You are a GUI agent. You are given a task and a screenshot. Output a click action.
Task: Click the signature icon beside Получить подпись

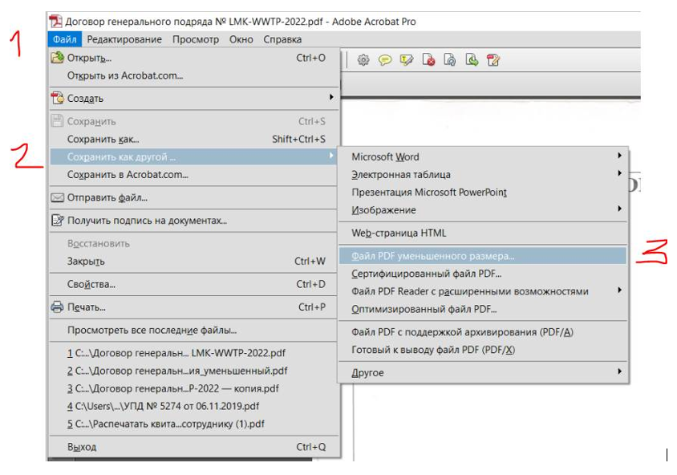(57, 220)
